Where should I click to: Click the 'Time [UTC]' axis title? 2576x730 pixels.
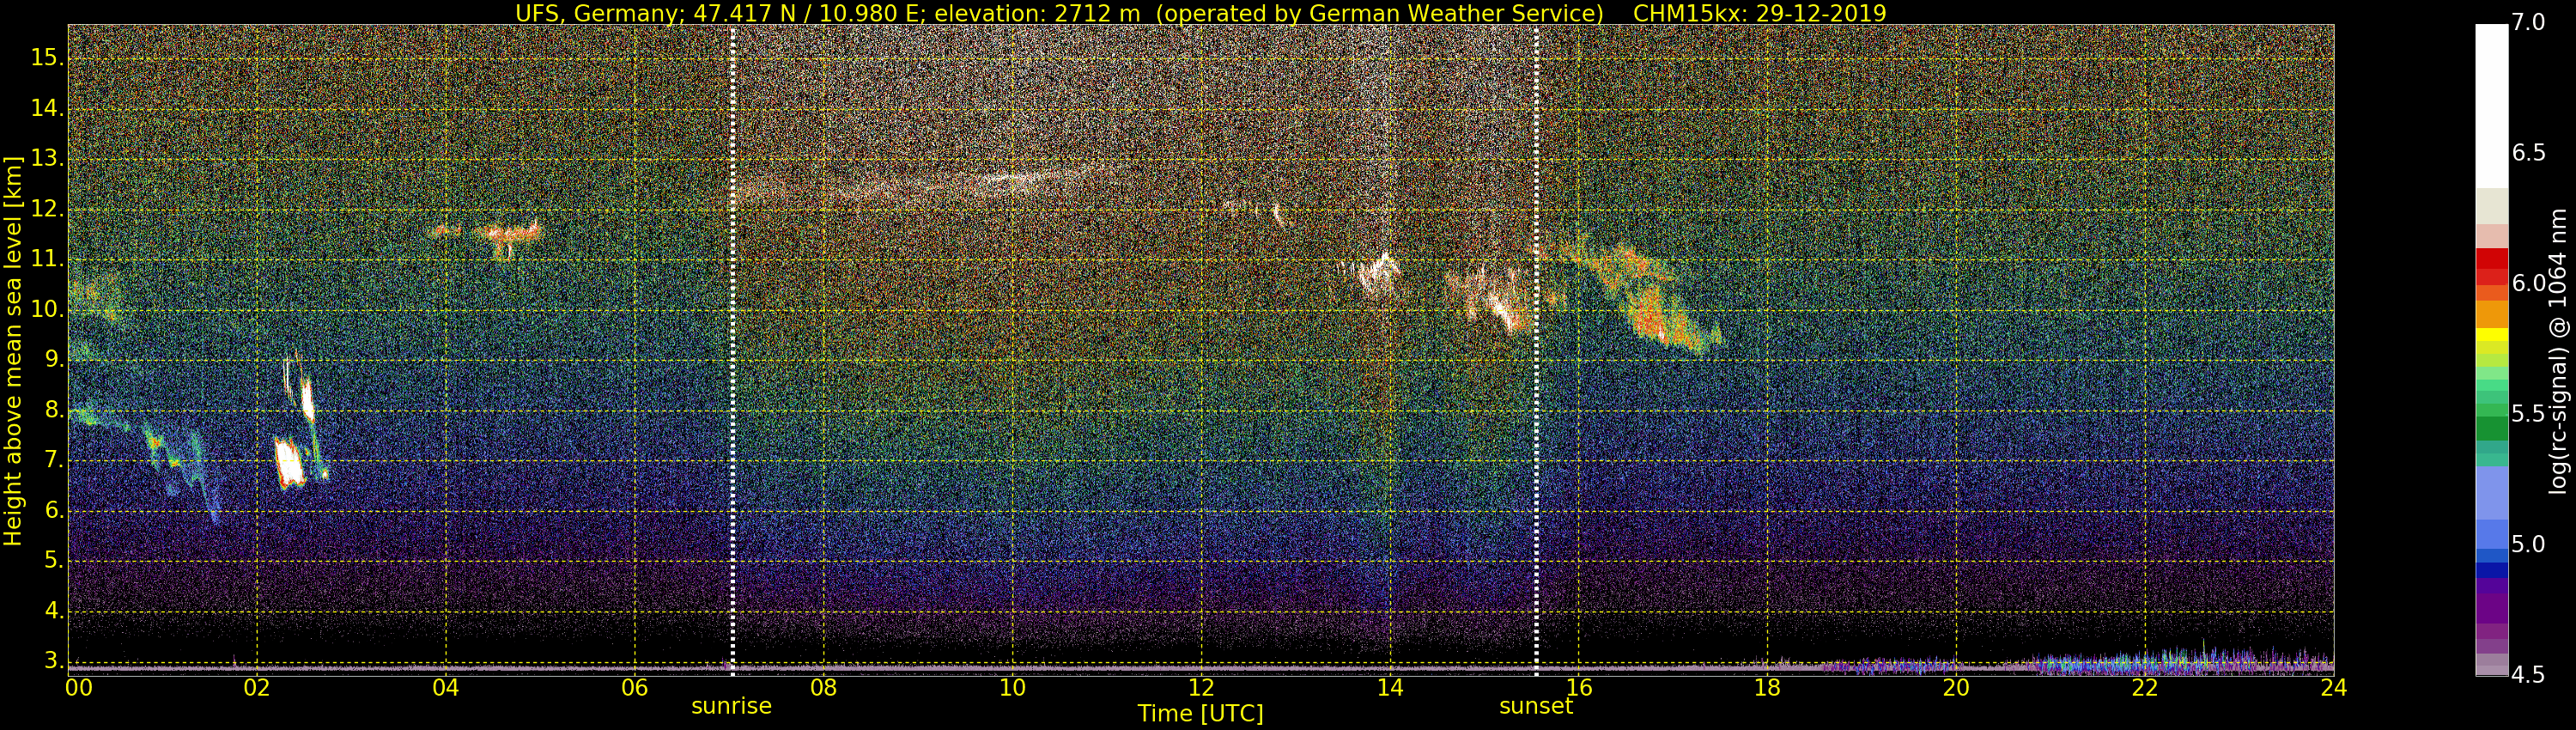click(x=1200, y=714)
